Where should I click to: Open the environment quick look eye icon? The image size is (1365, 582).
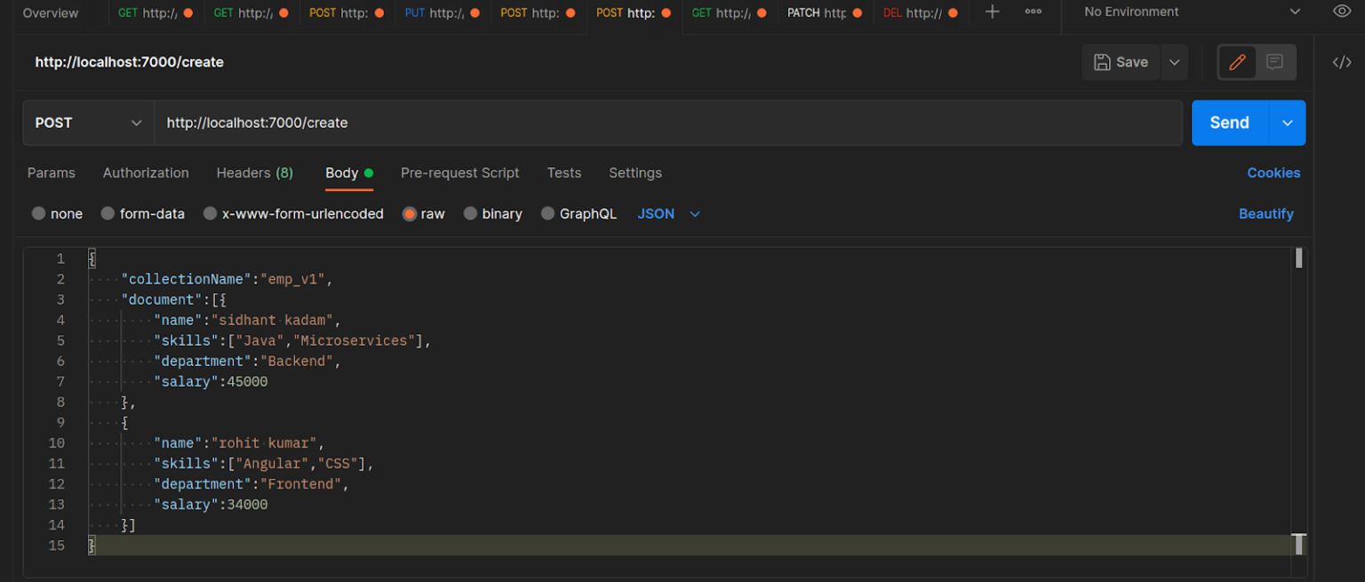(1342, 12)
